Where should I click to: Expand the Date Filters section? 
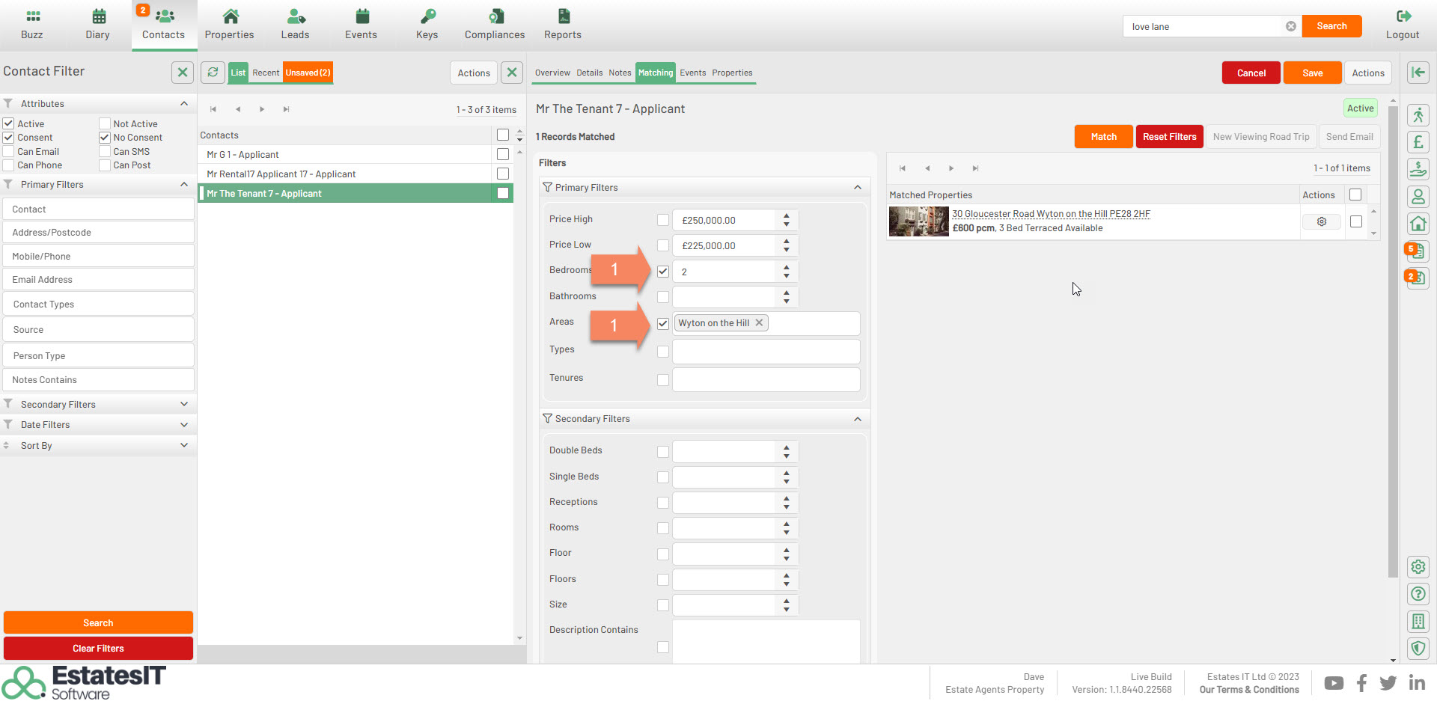pyautogui.click(x=184, y=425)
